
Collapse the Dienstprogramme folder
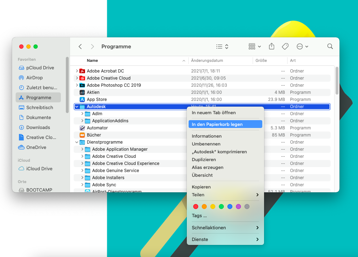pos(77,142)
